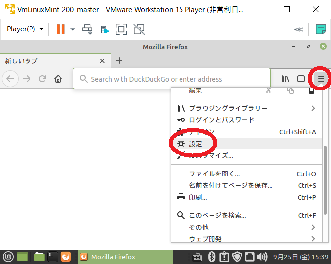Launch Firefox from taskbar launcher
This screenshot has height=264, width=331.
(66, 257)
